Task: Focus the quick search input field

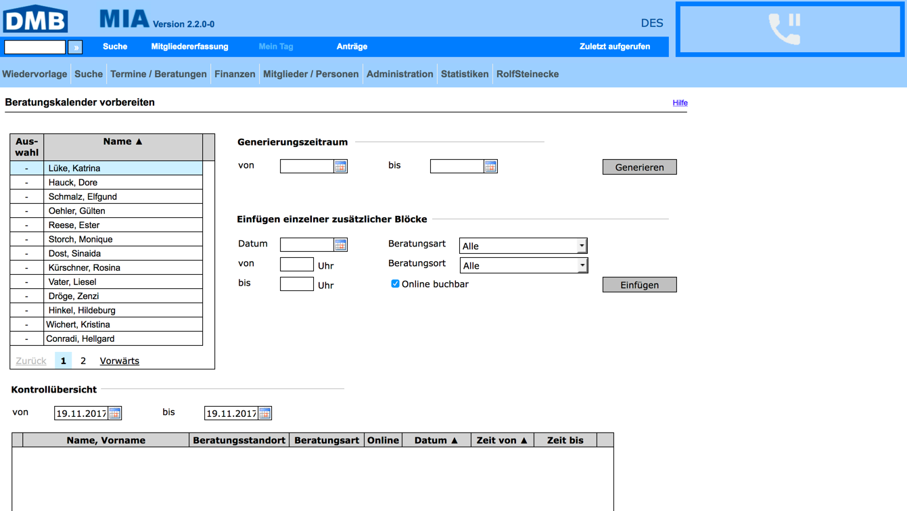Action: tap(35, 47)
